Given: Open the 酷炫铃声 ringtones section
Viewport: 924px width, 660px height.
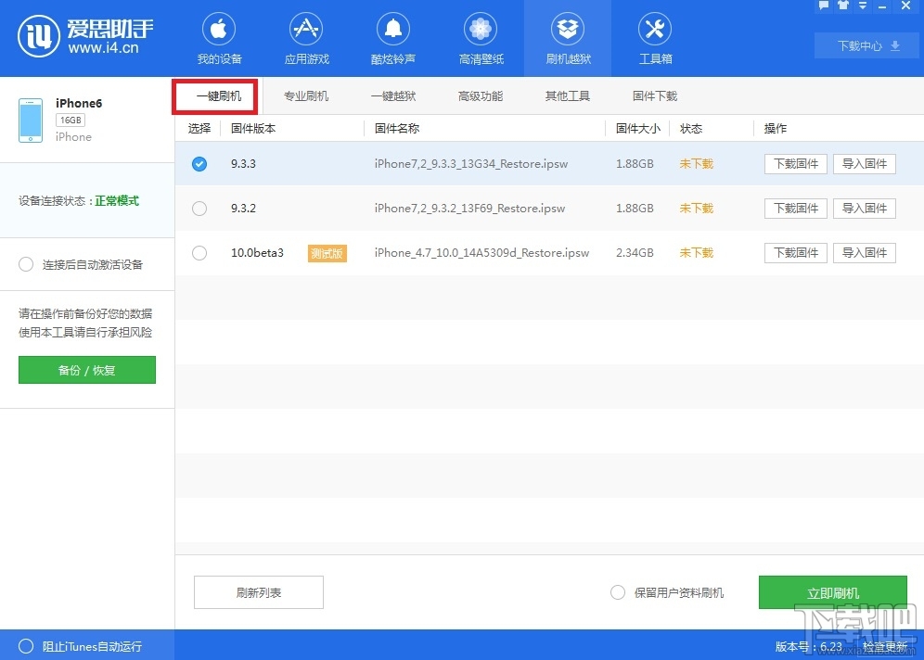Looking at the screenshot, I should coord(392,37).
